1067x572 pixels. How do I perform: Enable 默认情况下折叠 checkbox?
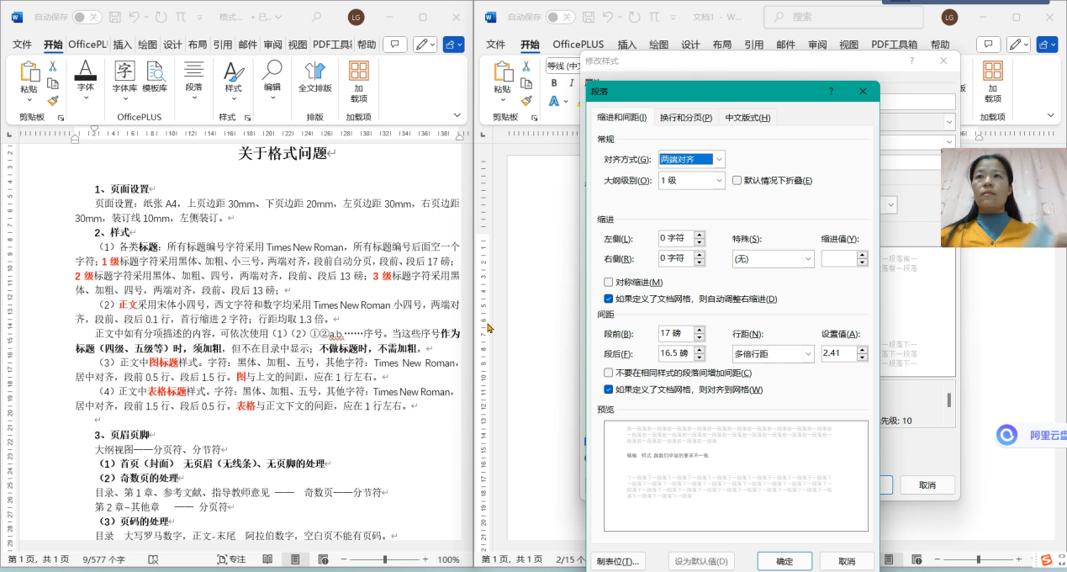point(737,181)
